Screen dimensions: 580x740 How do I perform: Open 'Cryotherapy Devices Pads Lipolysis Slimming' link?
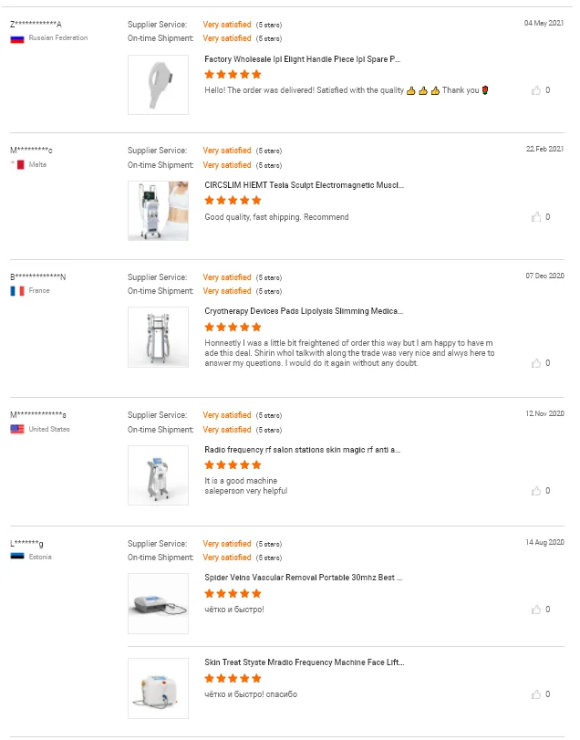click(x=304, y=311)
